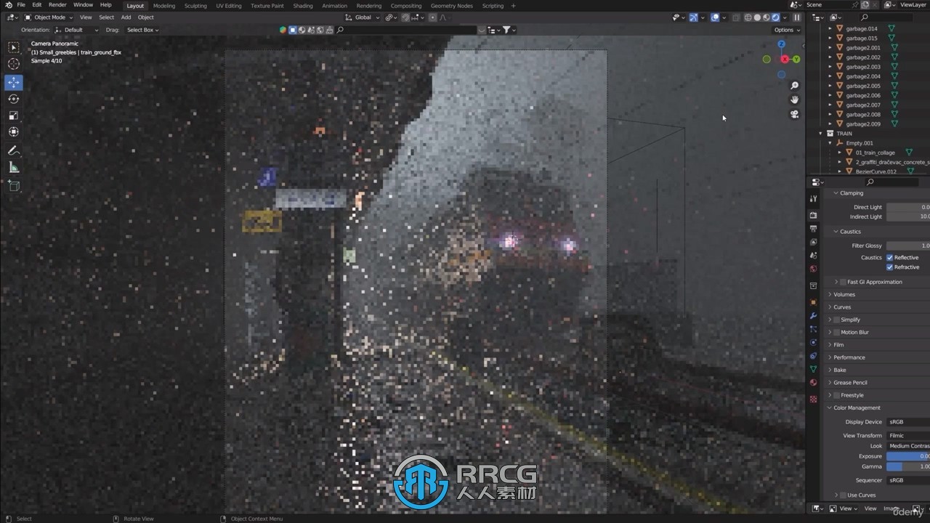Select the Scale tool
Image resolution: width=930 pixels, height=523 pixels.
(x=14, y=115)
